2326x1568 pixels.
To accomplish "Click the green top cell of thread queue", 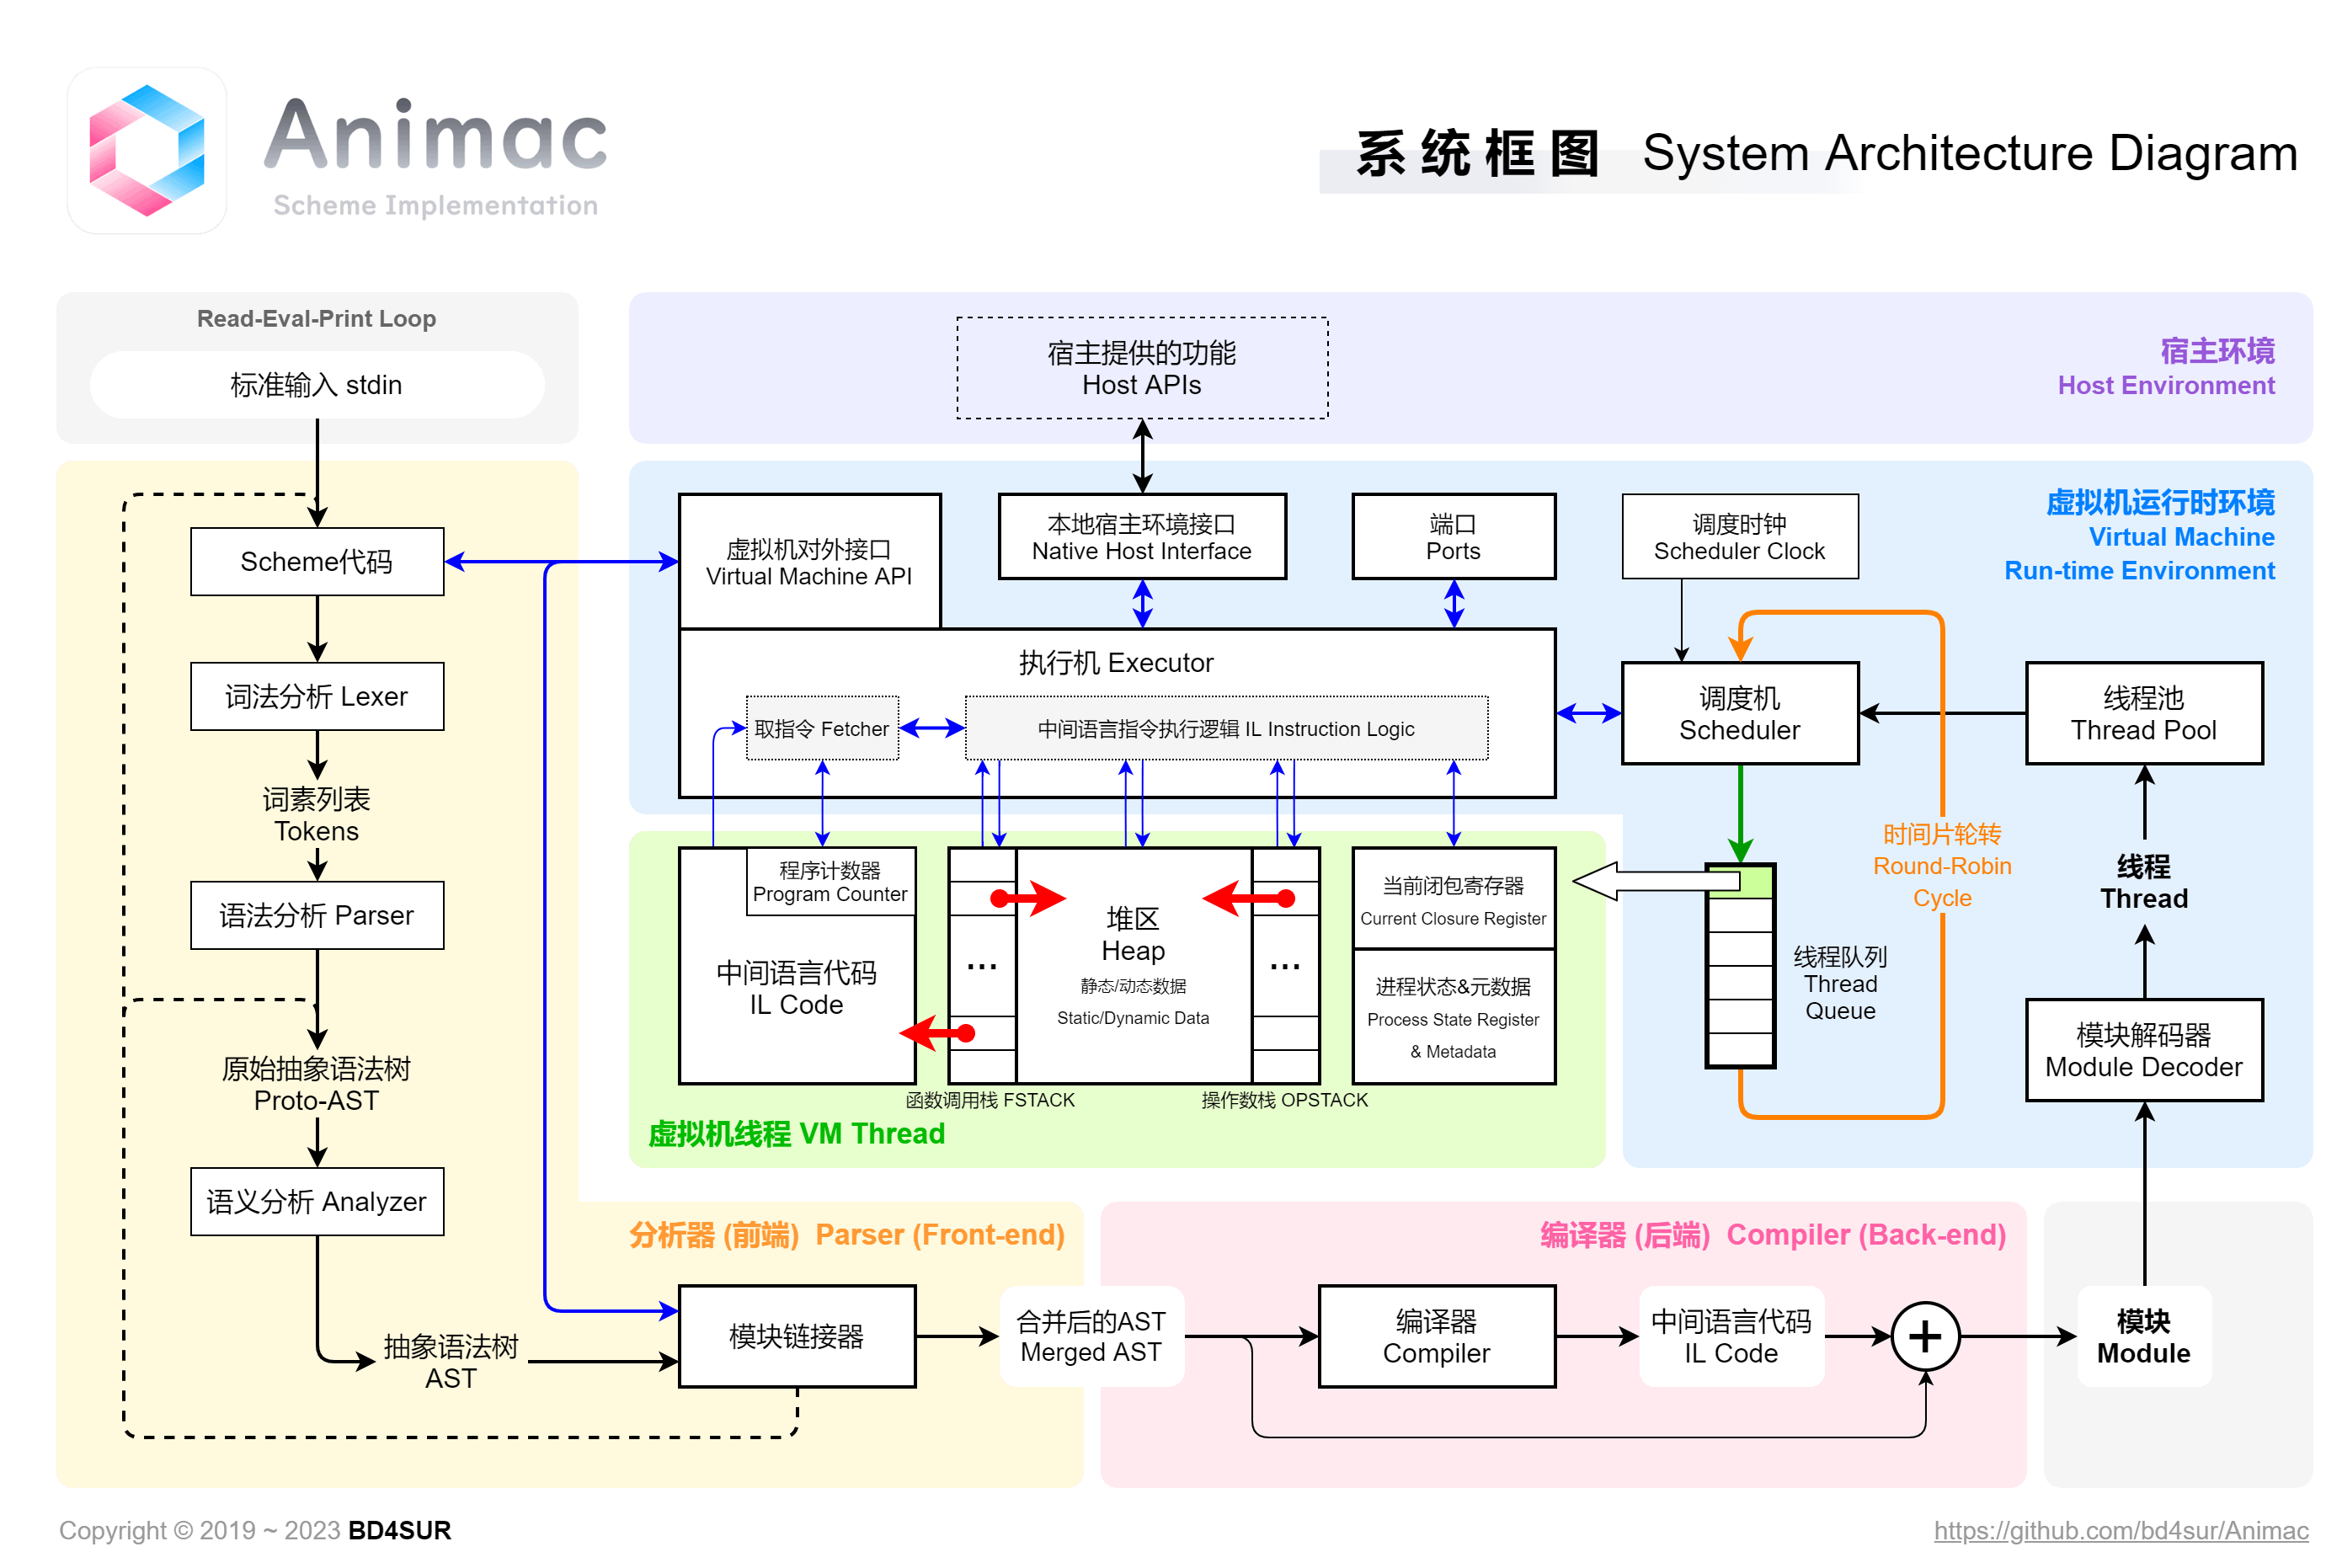I will (1741, 882).
